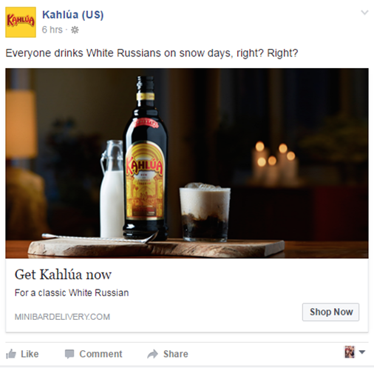Click the Kahlúa yellow logo profile picture
This screenshot has height=368, width=374.
tap(21, 22)
